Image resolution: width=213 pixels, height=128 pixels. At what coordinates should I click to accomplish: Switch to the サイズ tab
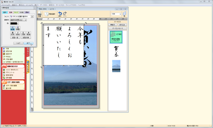point(16,12)
